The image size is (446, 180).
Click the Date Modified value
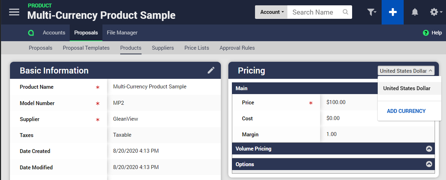pos(136,167)
